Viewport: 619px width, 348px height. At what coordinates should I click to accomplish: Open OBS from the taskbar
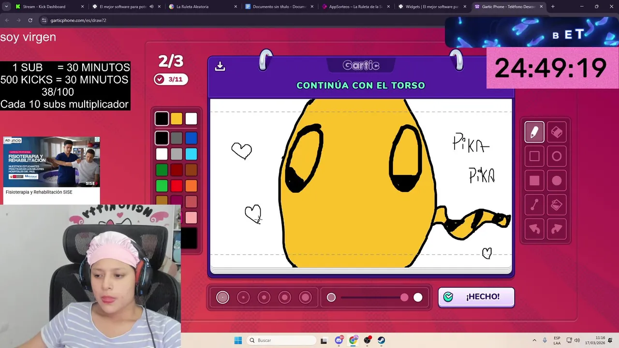point(368,340)
